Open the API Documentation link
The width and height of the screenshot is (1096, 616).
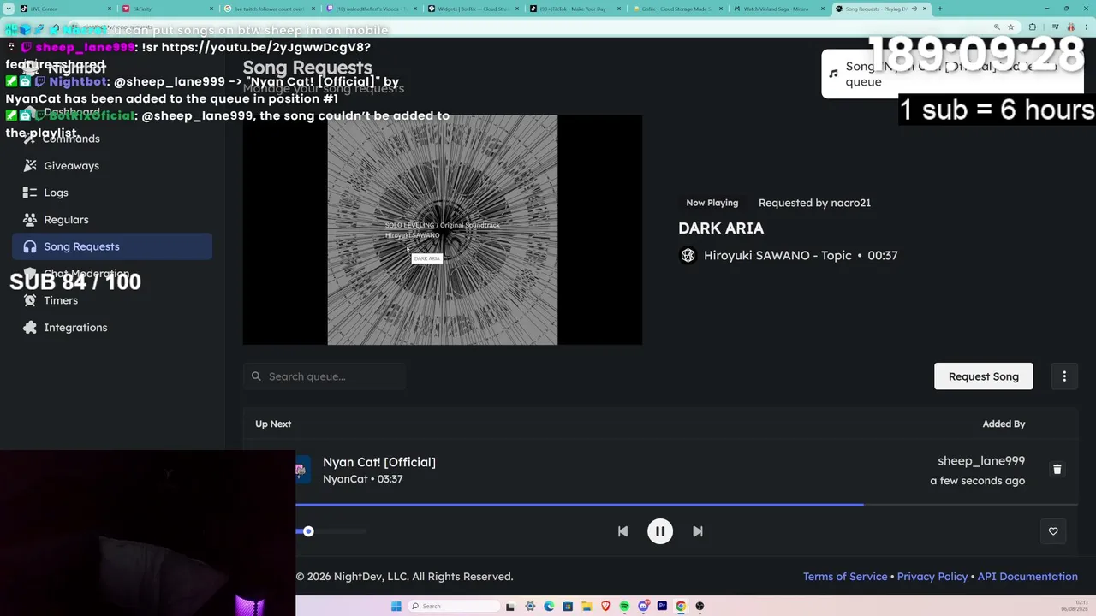[1027, 577]
